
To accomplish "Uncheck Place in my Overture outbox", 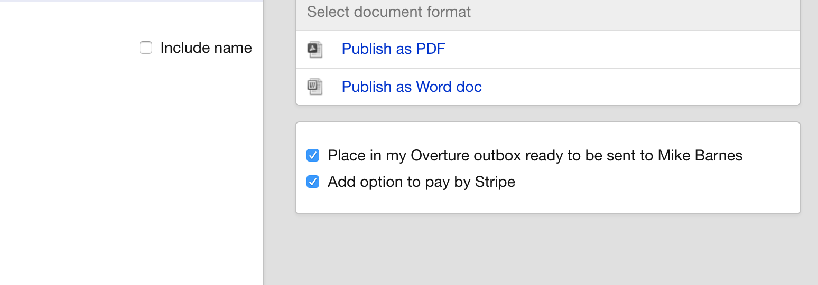I will pyautogui.click(x=313, y=155).
